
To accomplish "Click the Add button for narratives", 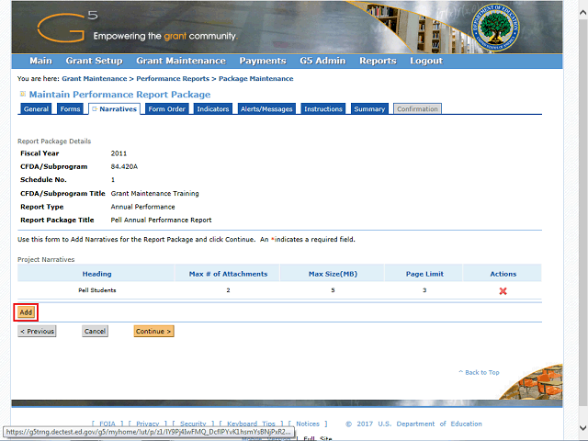I will [x=26, y=312].
